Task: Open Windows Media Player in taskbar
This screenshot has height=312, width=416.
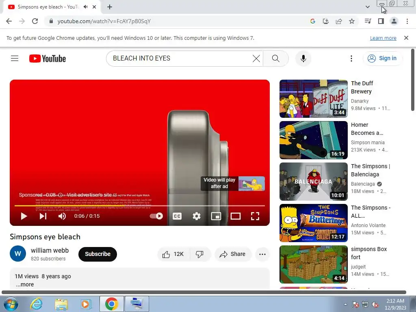Action: (x=86, y=304)
